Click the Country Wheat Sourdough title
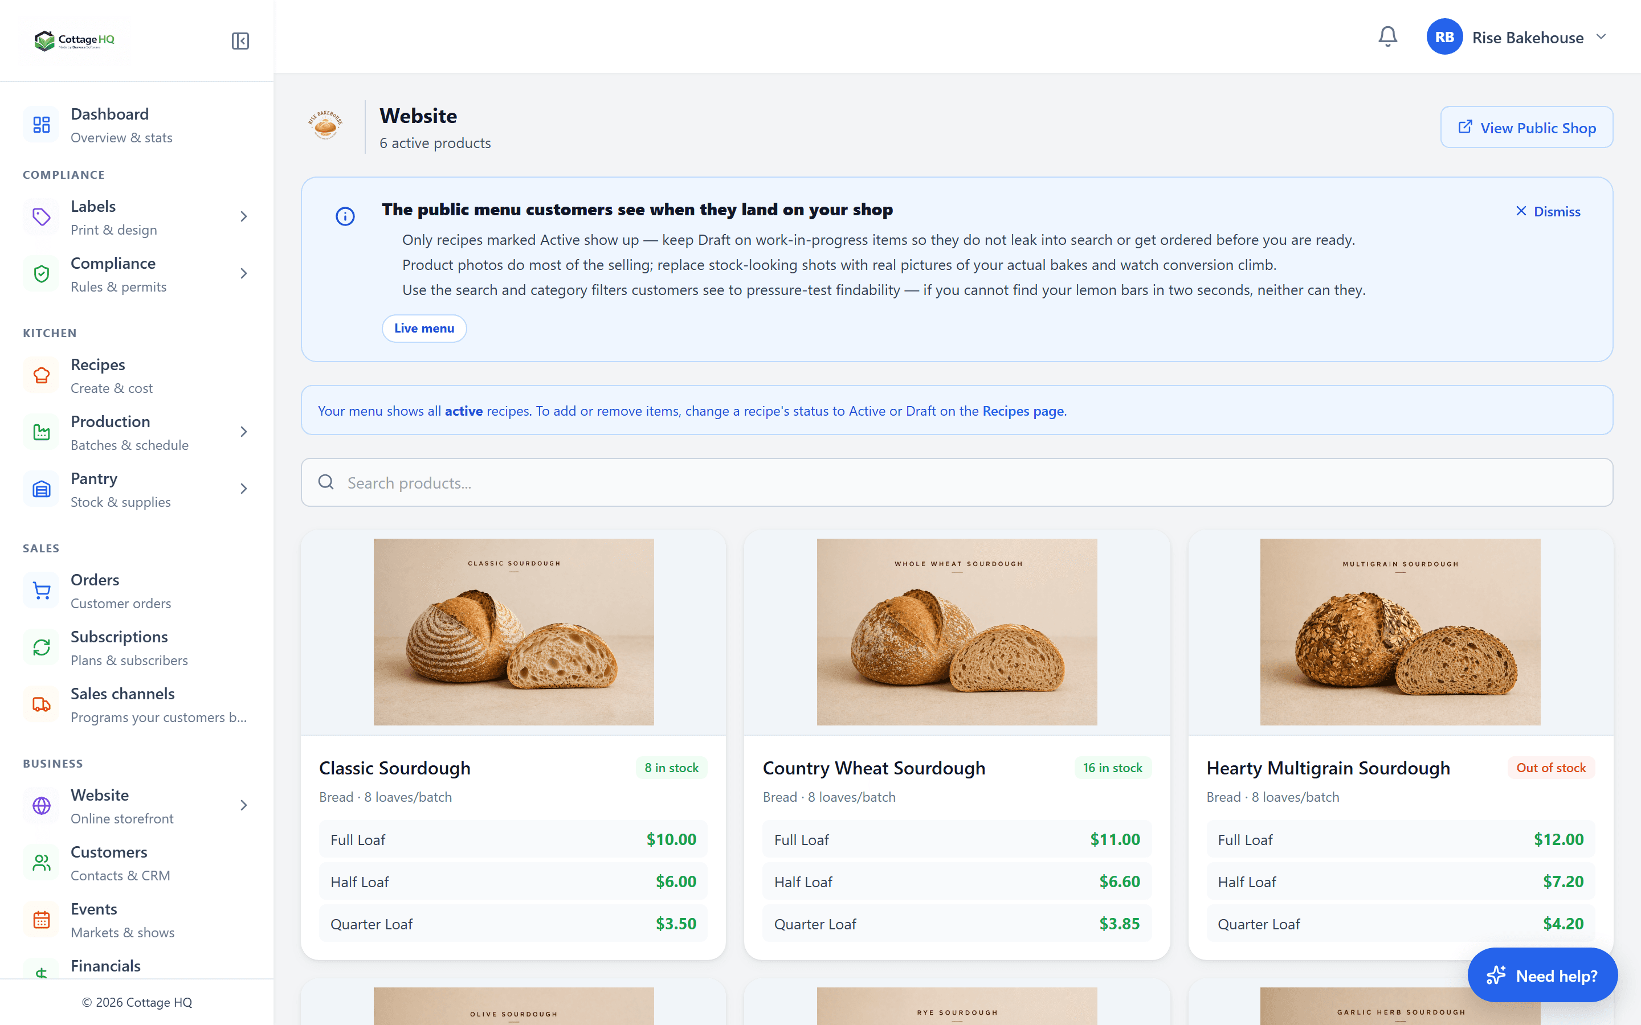 coord(874,768)
